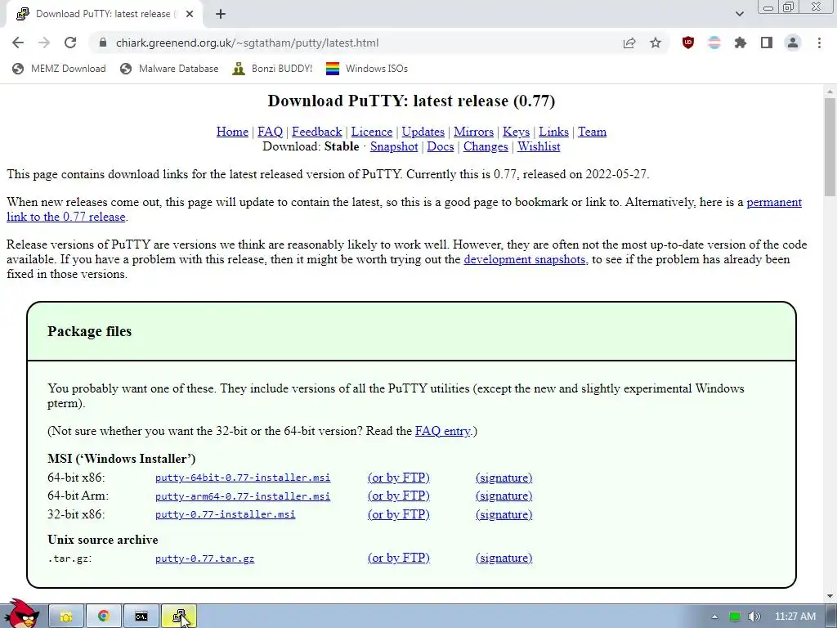Close the Download PuTTY tab

pyautogui.click(x=190, y=14)
